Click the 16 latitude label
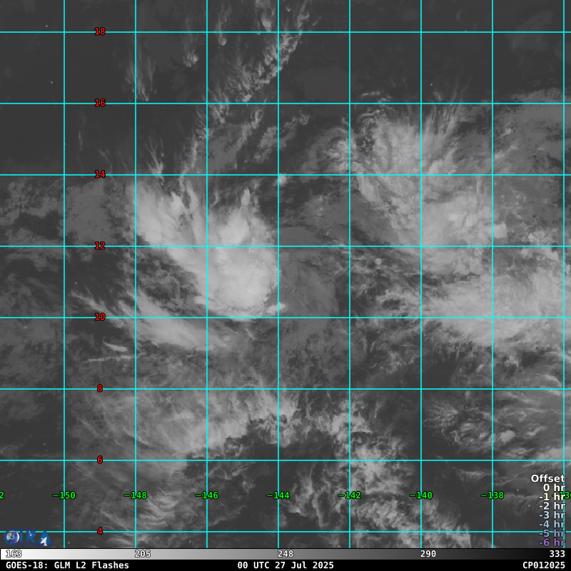 point(100,103)
